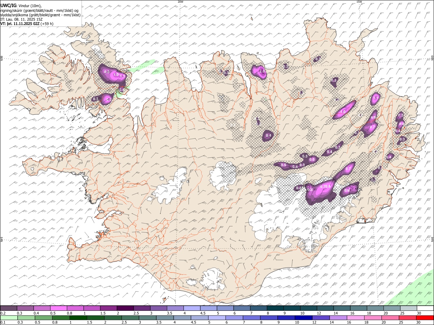Click the bright pink 0.5 snow legend swatch
Viewport: 434px width, 325px height.
point(59,308)
